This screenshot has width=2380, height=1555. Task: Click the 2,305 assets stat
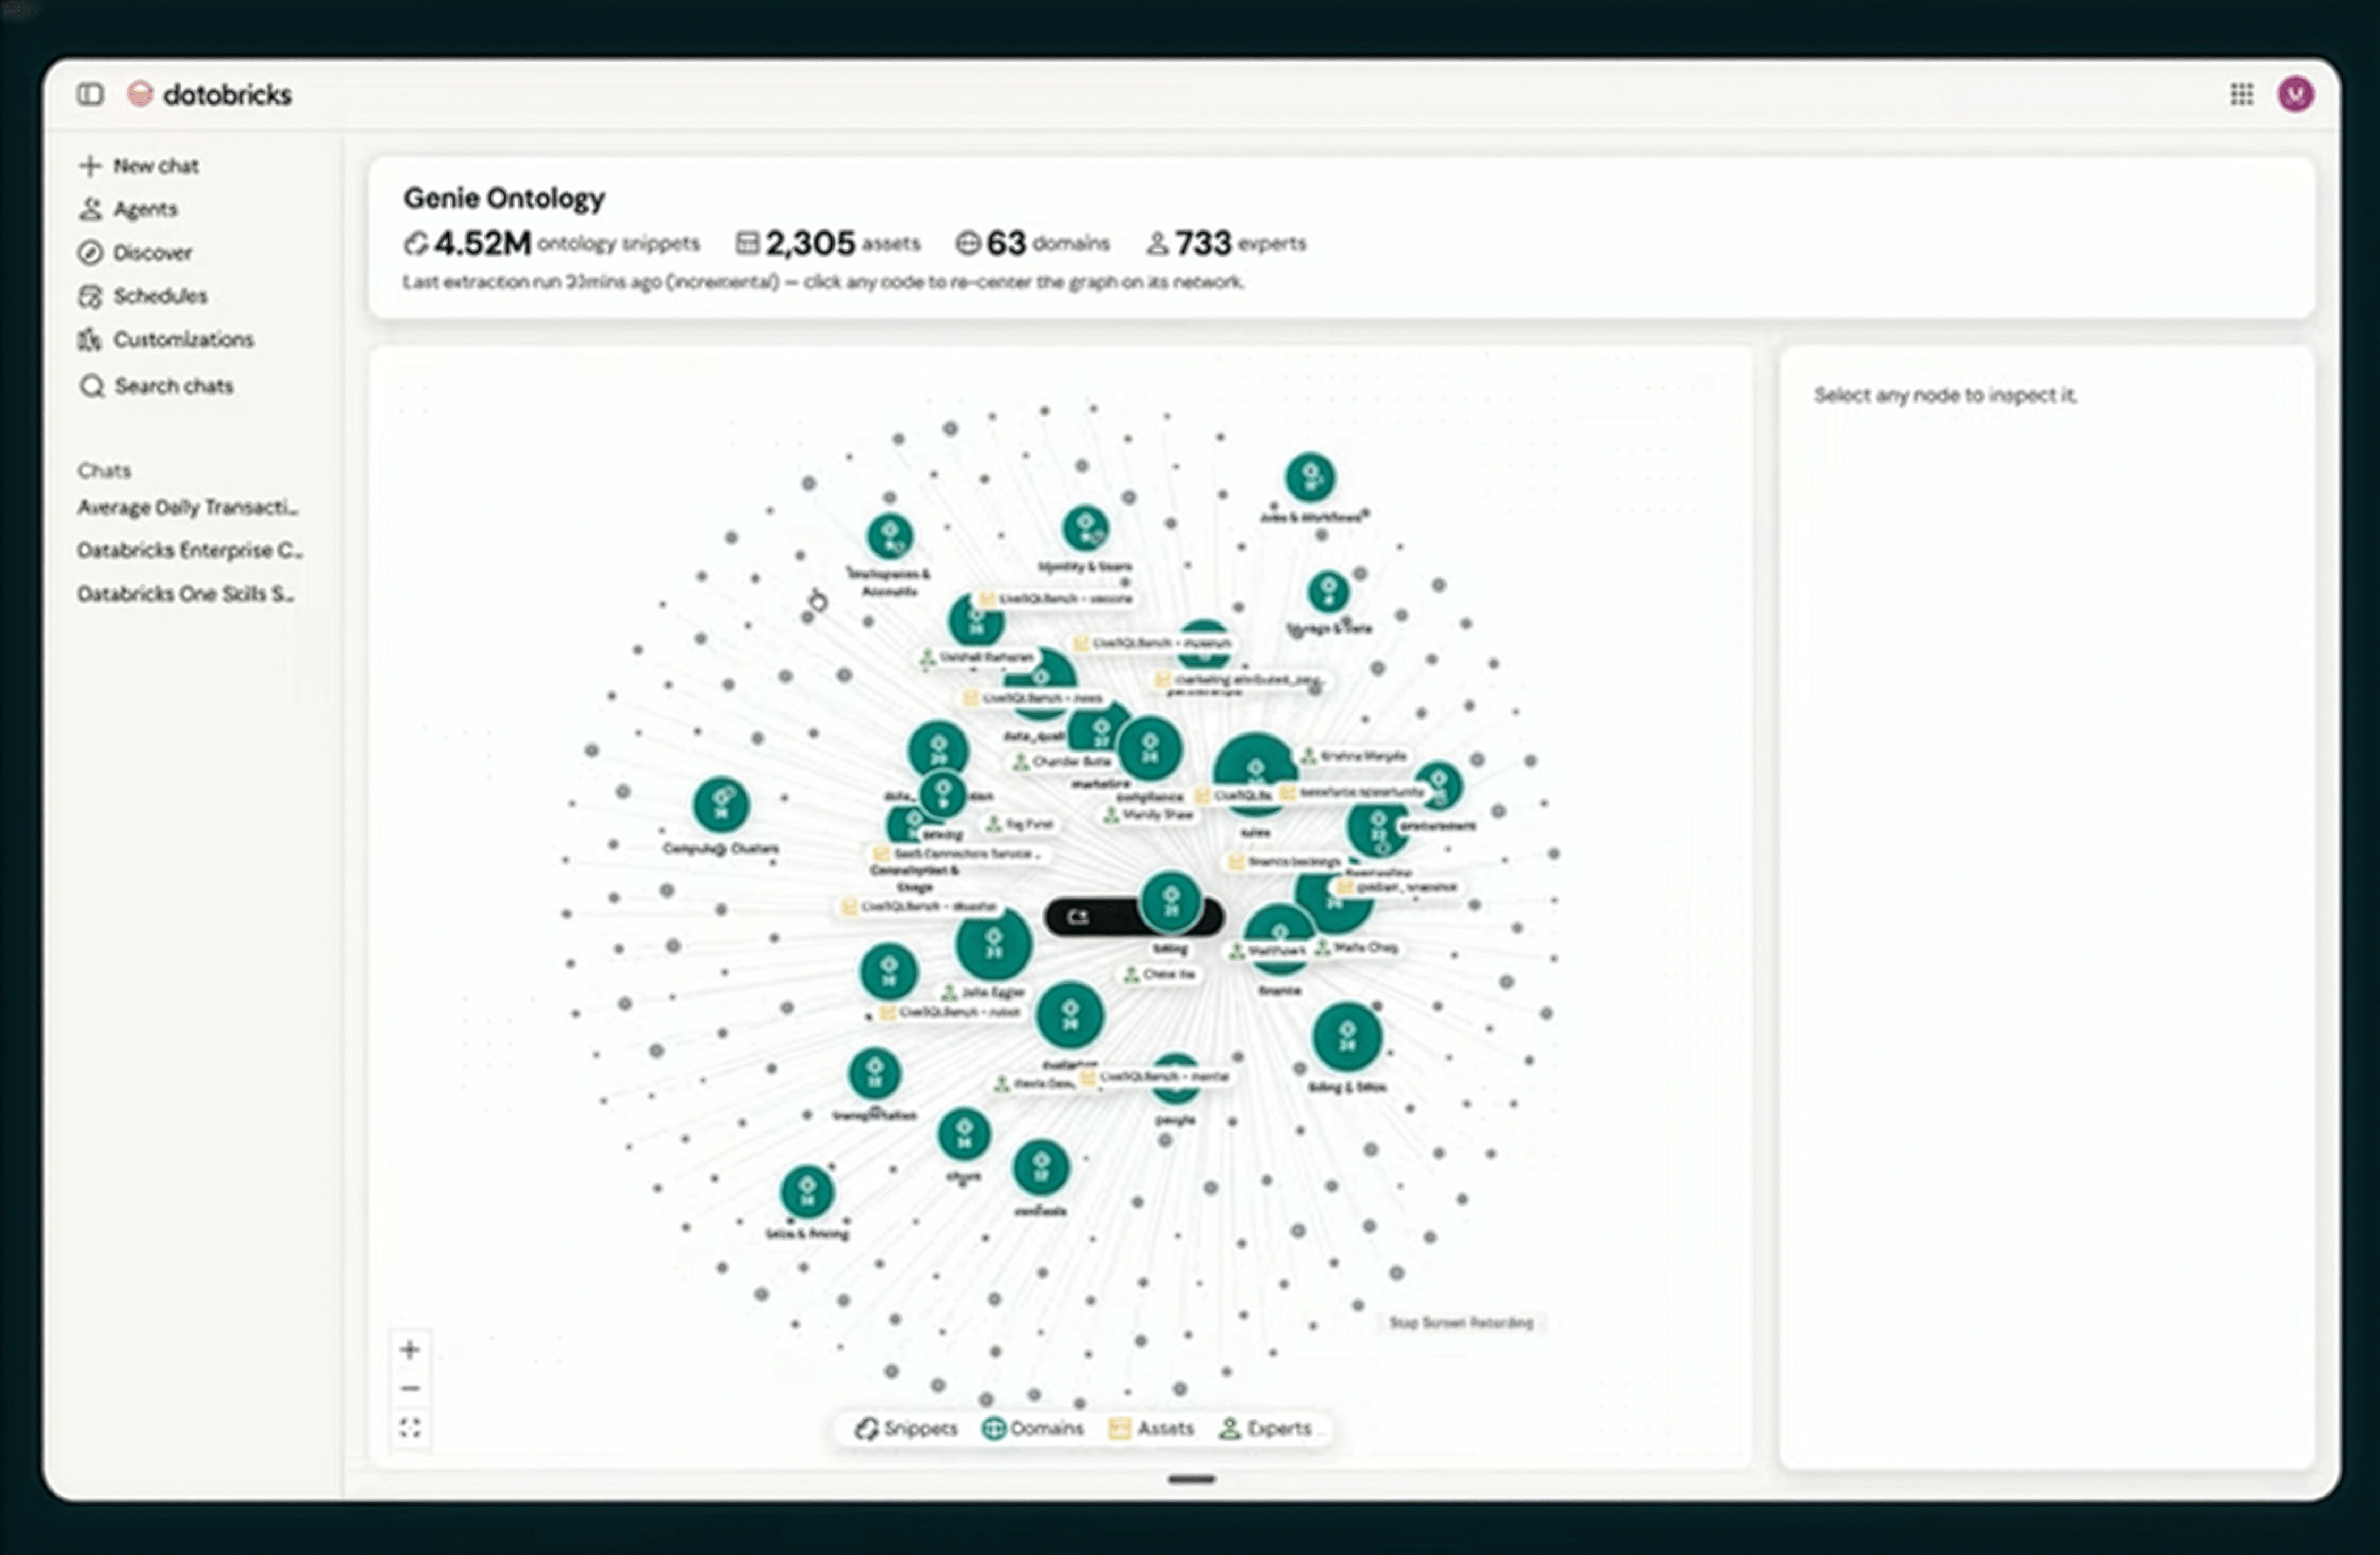click(x=828, y=243)
